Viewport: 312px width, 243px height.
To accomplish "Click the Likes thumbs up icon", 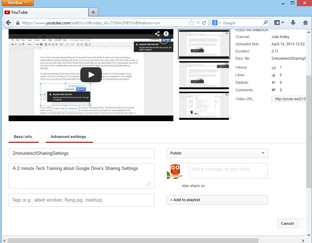I will tap(274, 75).
